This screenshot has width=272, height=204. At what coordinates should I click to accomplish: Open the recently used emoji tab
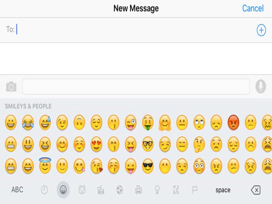tap(44, 190)
